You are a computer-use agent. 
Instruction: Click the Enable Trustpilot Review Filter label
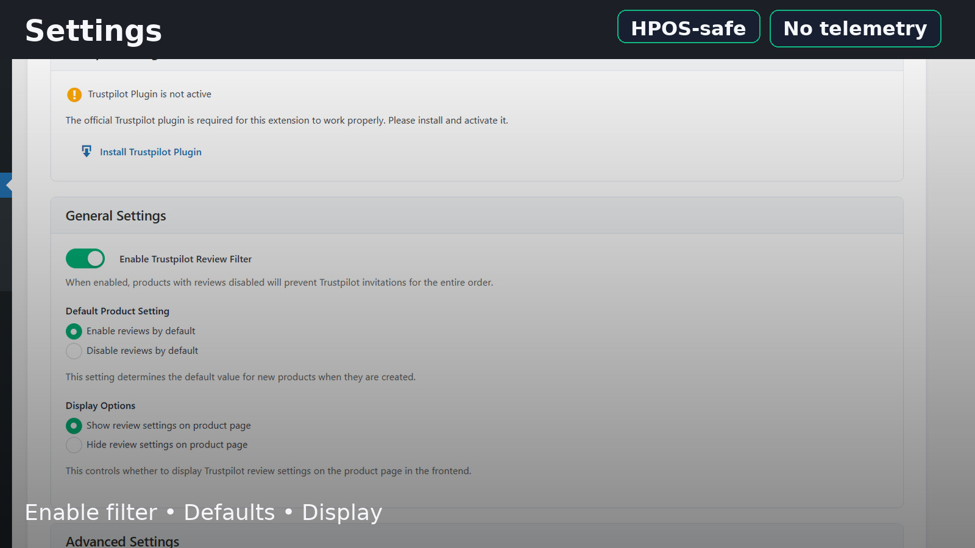click(x=185, y=259)
